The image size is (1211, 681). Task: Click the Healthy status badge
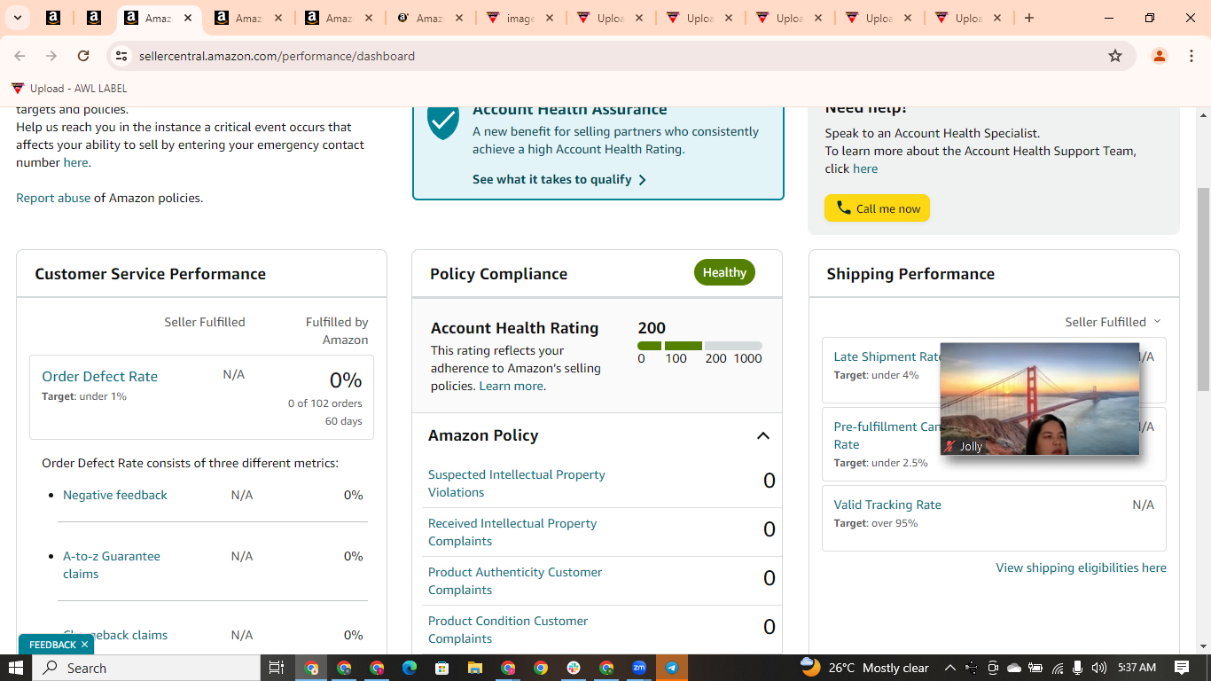[724, 273]
